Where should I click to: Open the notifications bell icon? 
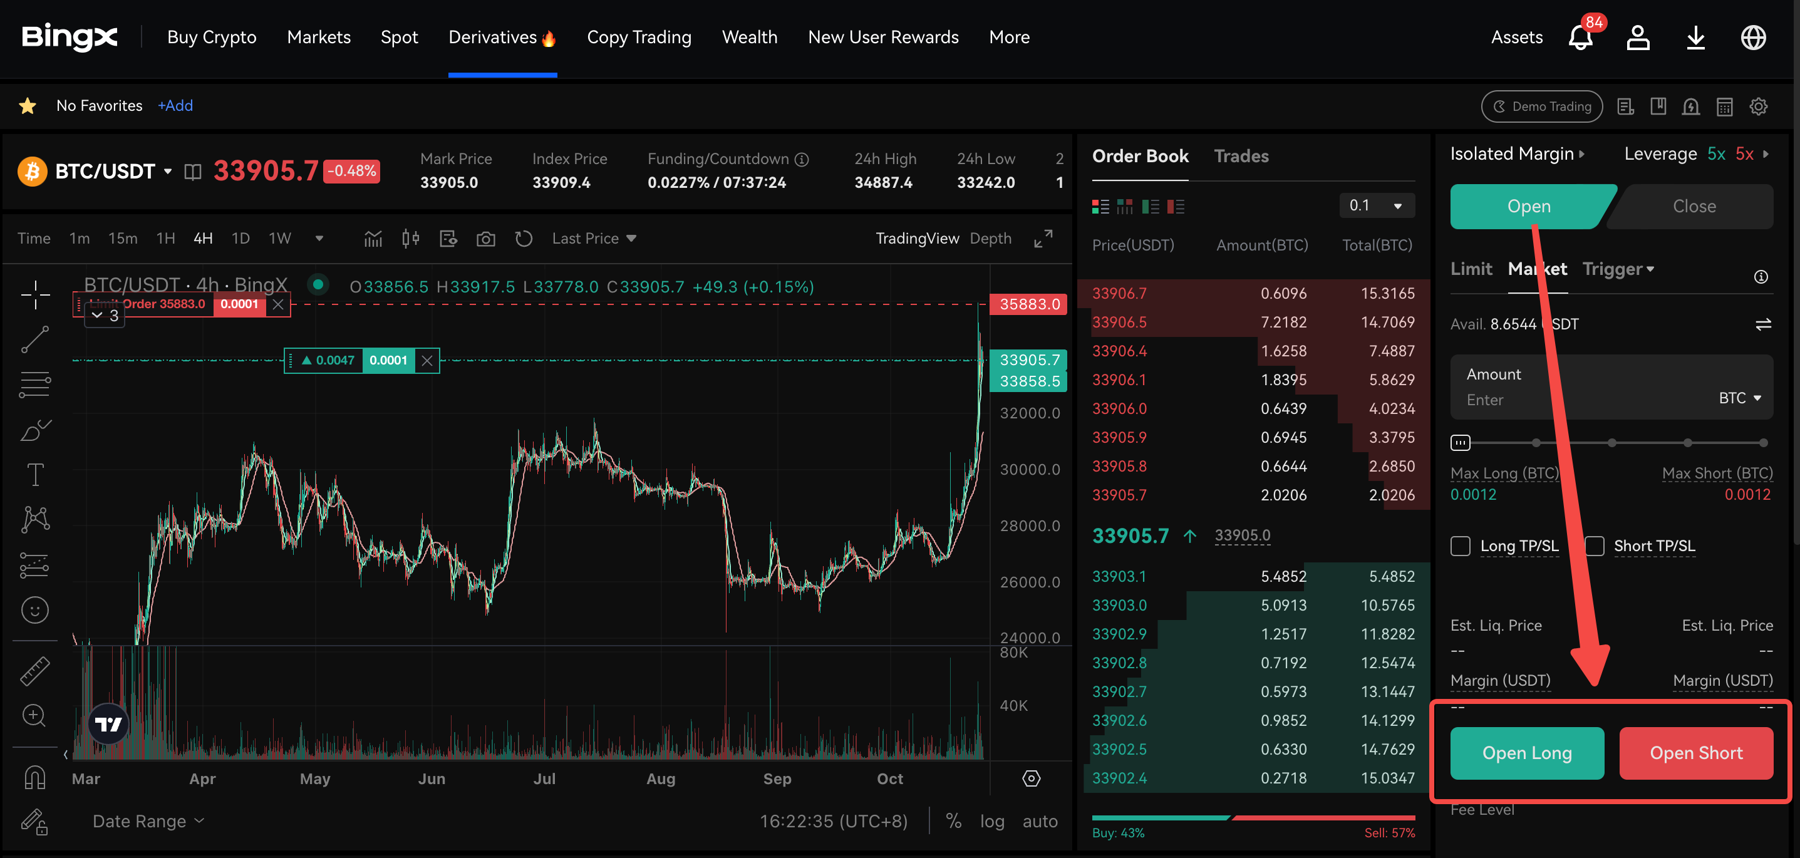[x=1580, y=37]
